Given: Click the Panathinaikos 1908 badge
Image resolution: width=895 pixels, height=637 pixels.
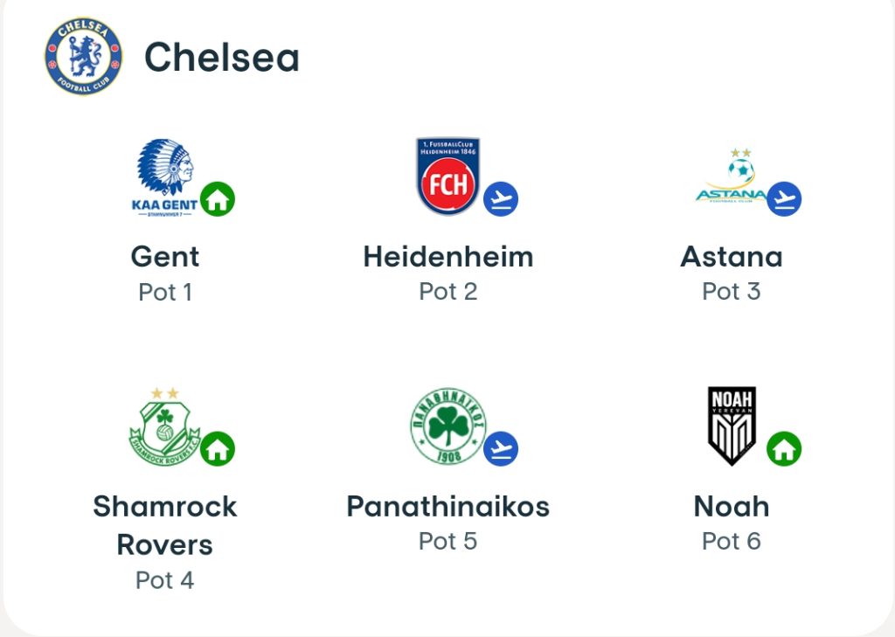Looking at the screenshot, I should point(446,426).
